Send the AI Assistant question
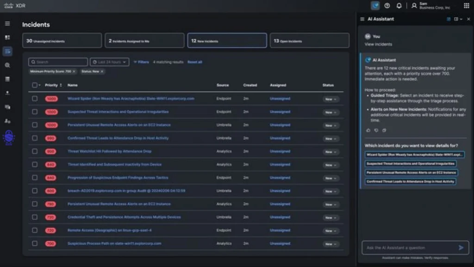 click(461, 248)
